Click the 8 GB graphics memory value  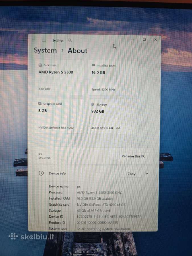click(x=43, y=111)
